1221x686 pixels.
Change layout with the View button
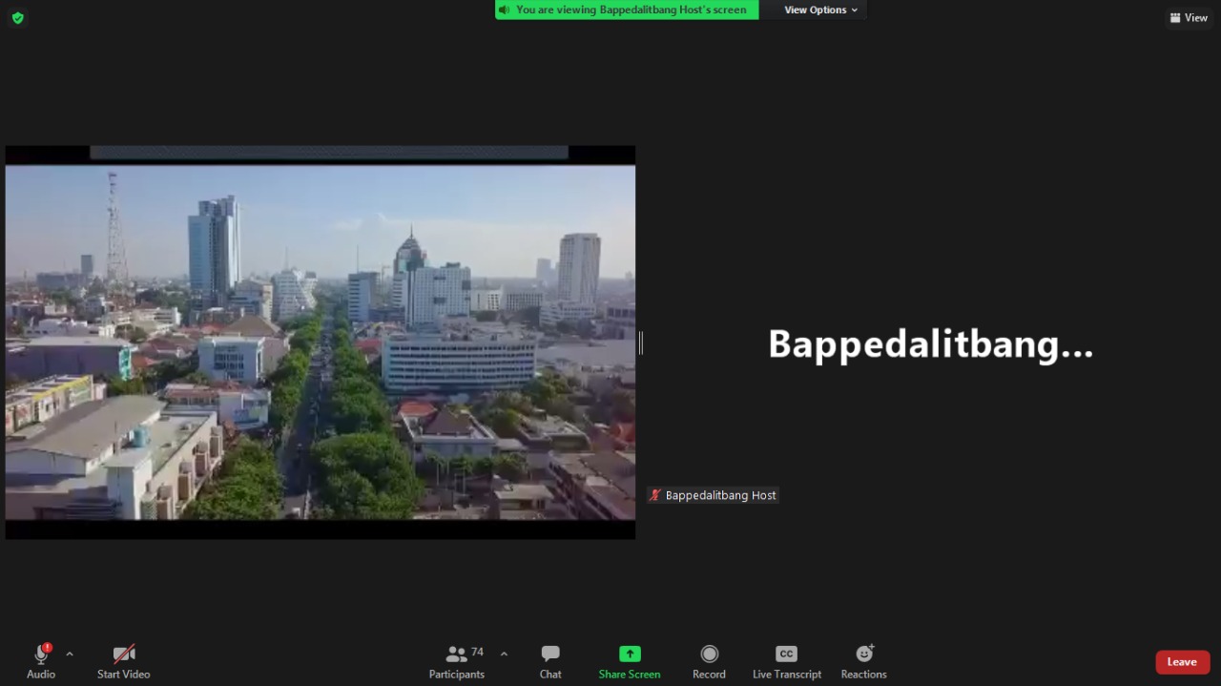pos(1189,17)
